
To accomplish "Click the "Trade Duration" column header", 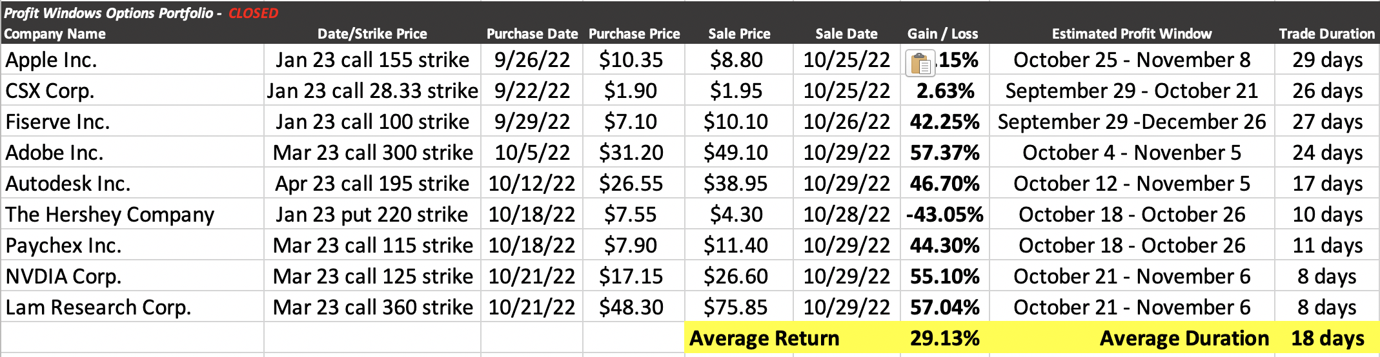I will 1326,34.
